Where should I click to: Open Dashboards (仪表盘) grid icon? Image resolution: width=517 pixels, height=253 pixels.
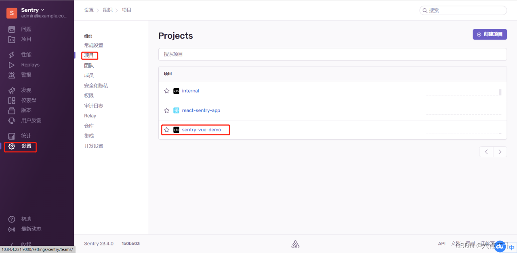click(12, 100)
